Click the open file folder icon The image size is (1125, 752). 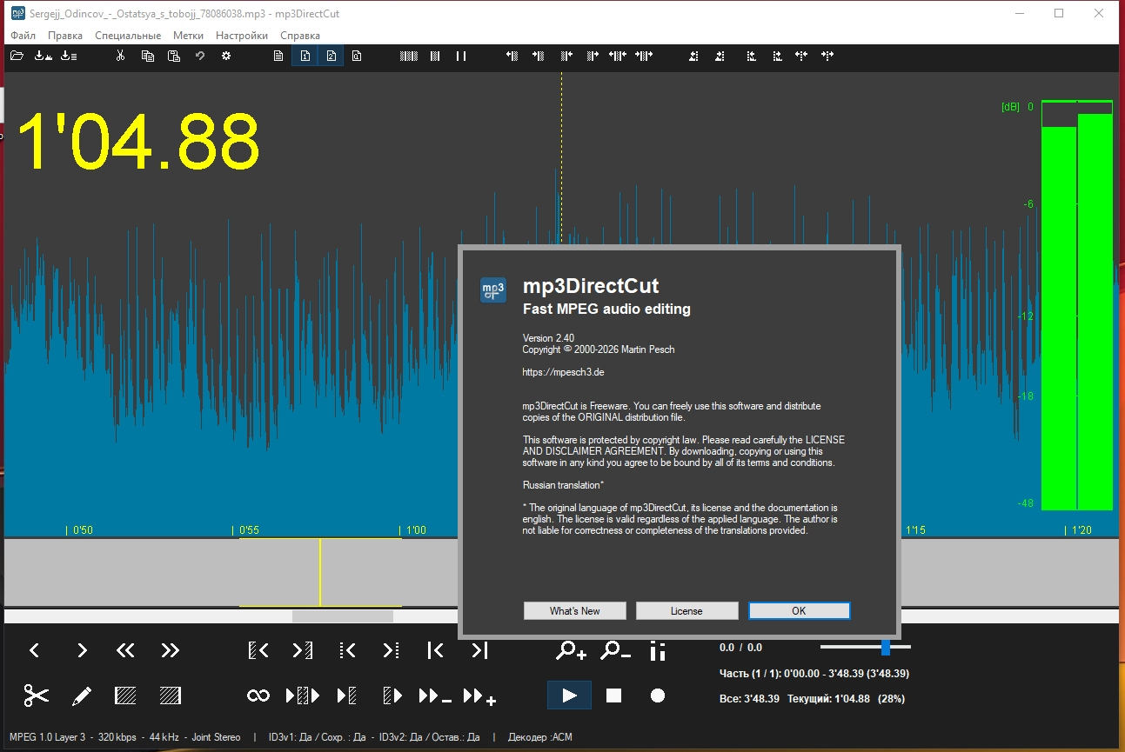pyautogui.click(x=17, y=57)
